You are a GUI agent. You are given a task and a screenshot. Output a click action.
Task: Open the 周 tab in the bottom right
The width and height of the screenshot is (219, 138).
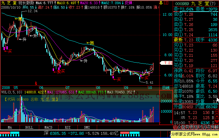coord(192,127)
